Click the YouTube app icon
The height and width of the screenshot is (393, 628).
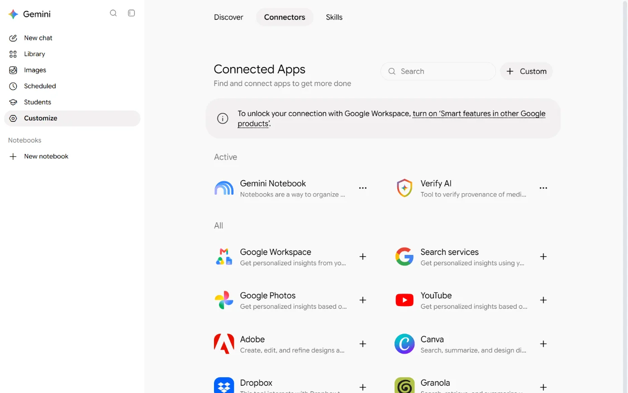point(404,300)
